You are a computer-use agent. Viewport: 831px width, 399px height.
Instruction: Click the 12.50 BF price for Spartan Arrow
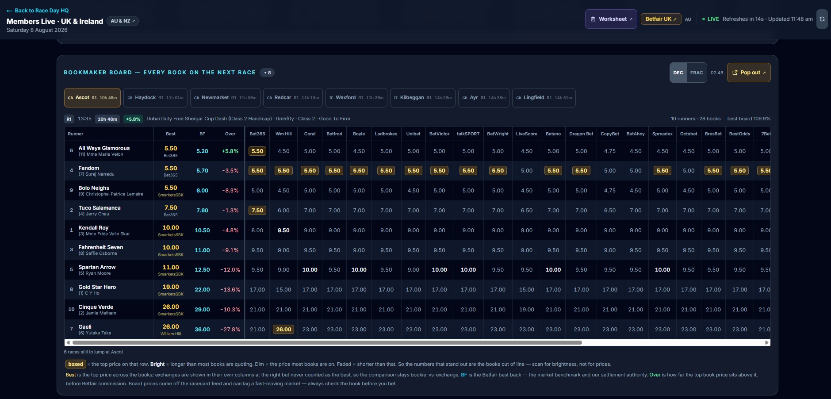pos(202,270)
